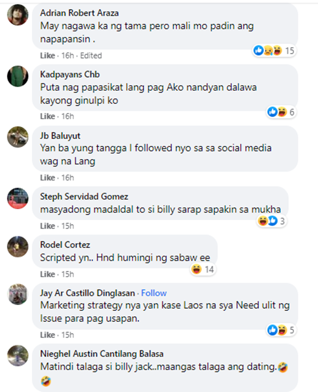The image size is (318, 392).
Task: Open Jay Ar Castillo Dinglasan's profile name
Action: [88, 293]
